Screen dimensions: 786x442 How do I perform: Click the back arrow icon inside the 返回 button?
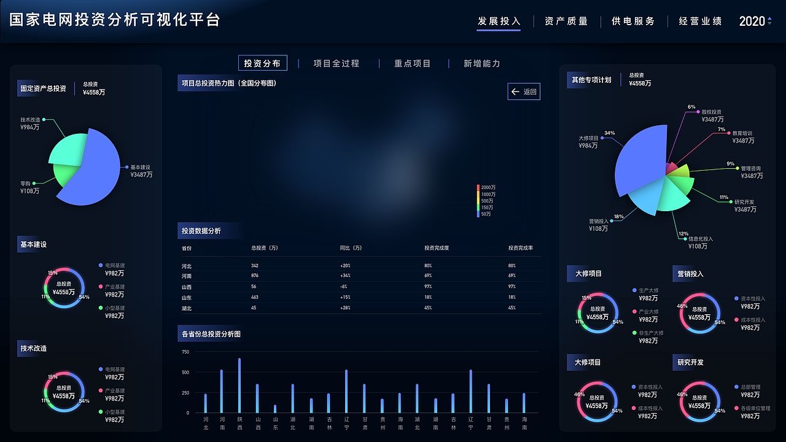pos(515,91)
